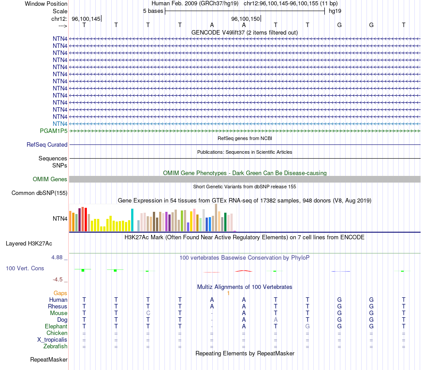Click the bright red bar in GTEx chart

point(86,219)
